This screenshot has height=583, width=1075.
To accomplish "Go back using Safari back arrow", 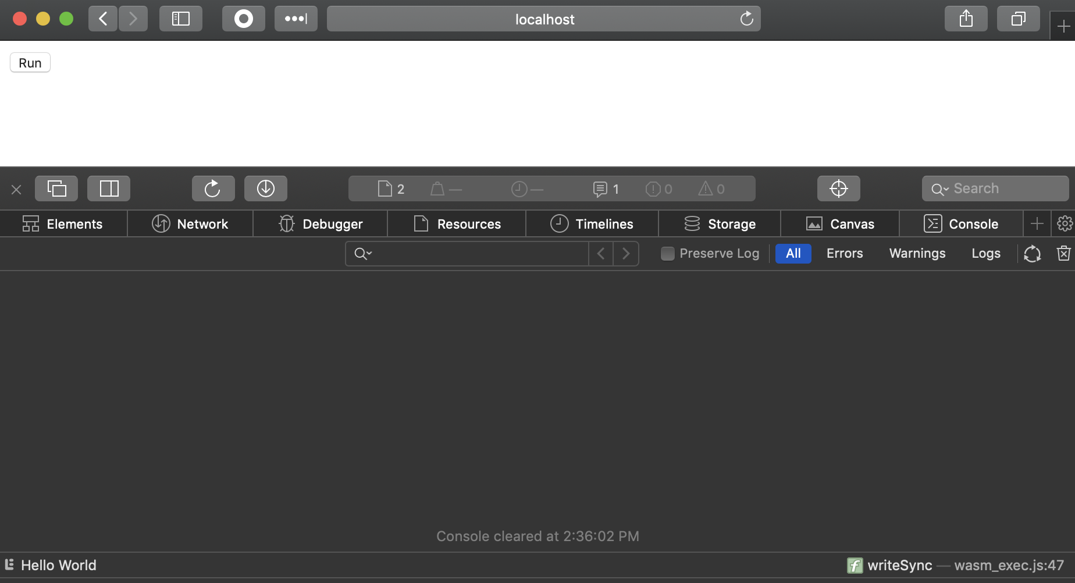I will pos(103,19).
